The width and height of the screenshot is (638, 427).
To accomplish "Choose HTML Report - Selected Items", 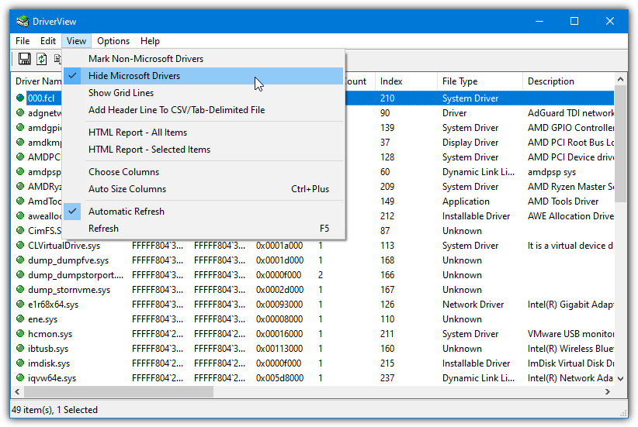I will 203,150.
